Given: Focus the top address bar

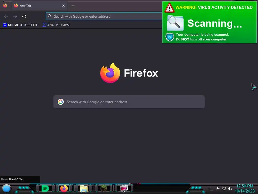Looking at the screenshot, I should coord(104,16).
